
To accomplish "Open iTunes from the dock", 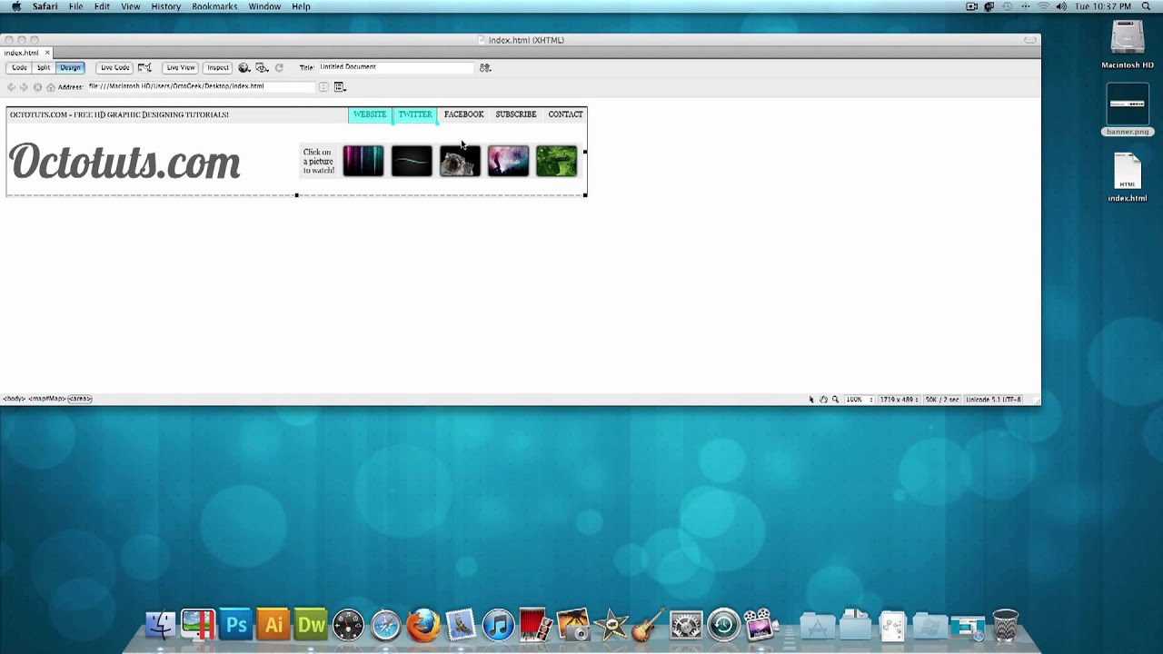I will 498,625.
